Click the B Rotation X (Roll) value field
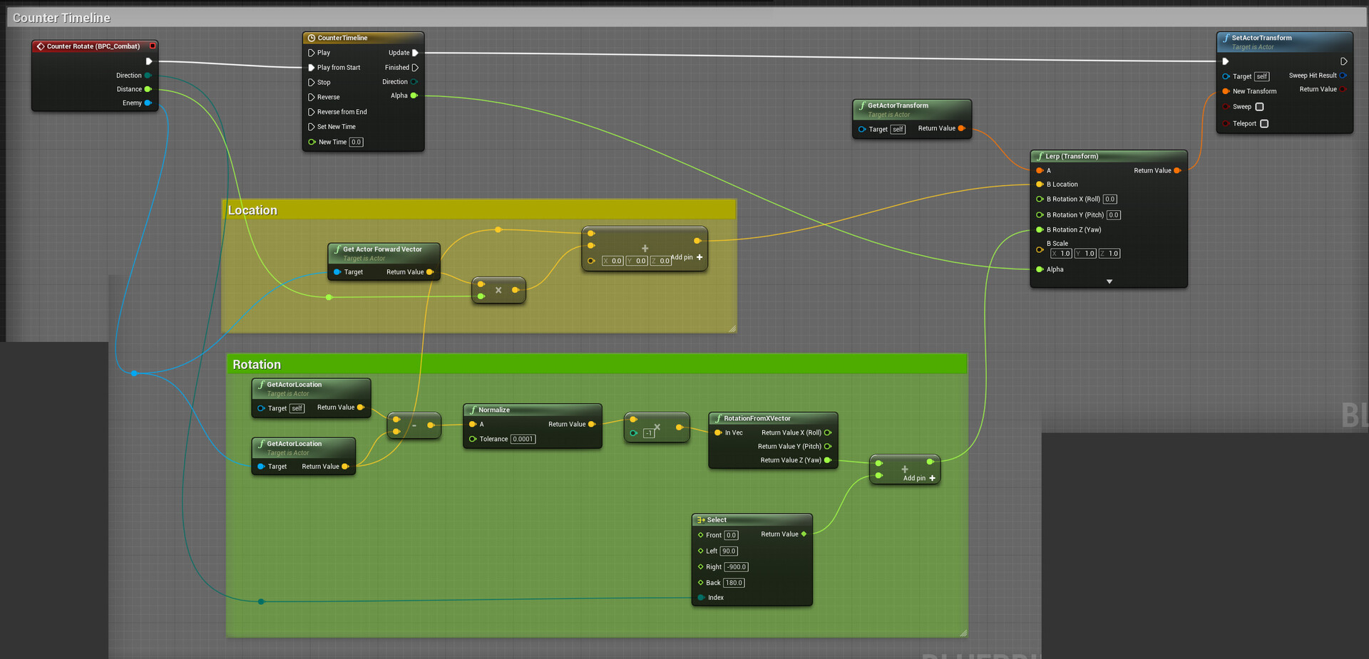The width and height of the screenshot is (1369, 659). tap(1110, 199)
